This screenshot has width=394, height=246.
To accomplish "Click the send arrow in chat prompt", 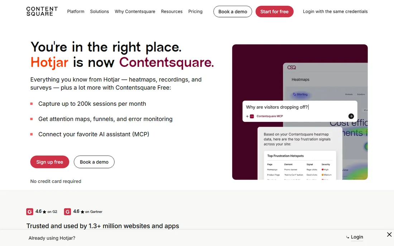I will pos(351,116).
